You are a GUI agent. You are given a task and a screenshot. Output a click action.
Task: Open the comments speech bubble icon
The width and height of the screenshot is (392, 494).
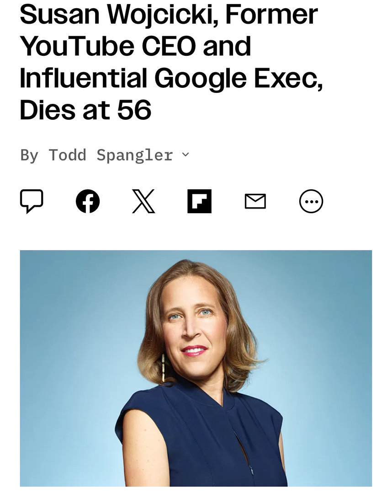pyautogui.click(x=32, y=201)
